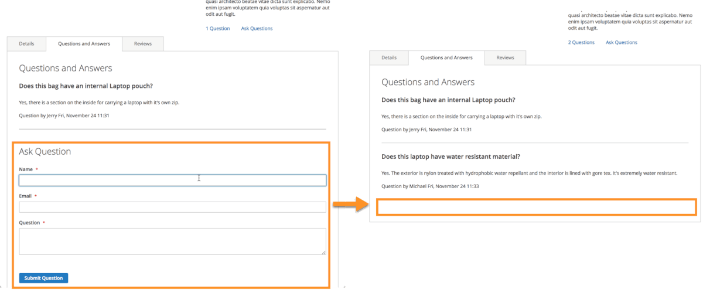Screen dimensions: 703x296
Task: Click into the Question text area
Action: [x=172, y=241]
